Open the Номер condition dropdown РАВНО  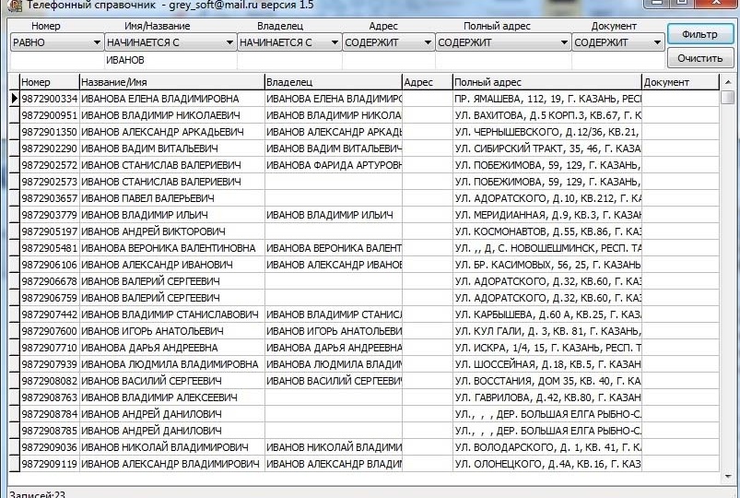click(57, 42)
